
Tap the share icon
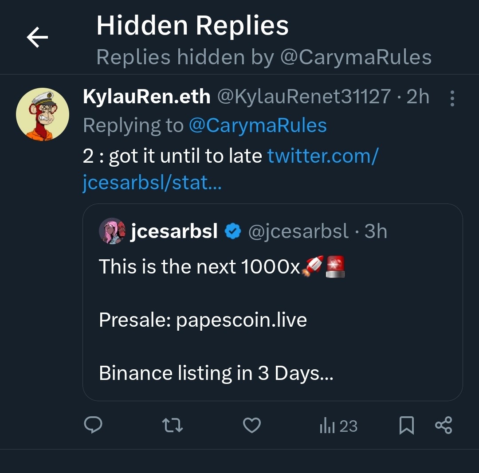coord(444,426)
